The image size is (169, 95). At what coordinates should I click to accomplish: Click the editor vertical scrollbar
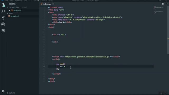coord(168,30)
